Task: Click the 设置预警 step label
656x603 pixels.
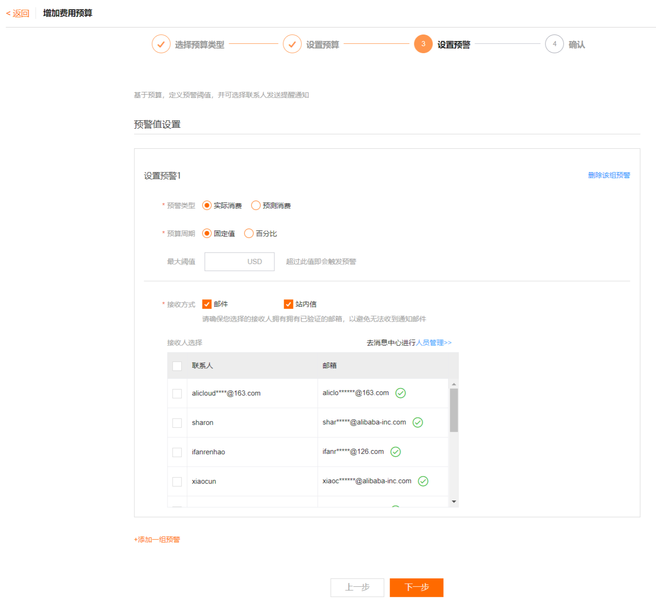Action: [x=454, y=45]
